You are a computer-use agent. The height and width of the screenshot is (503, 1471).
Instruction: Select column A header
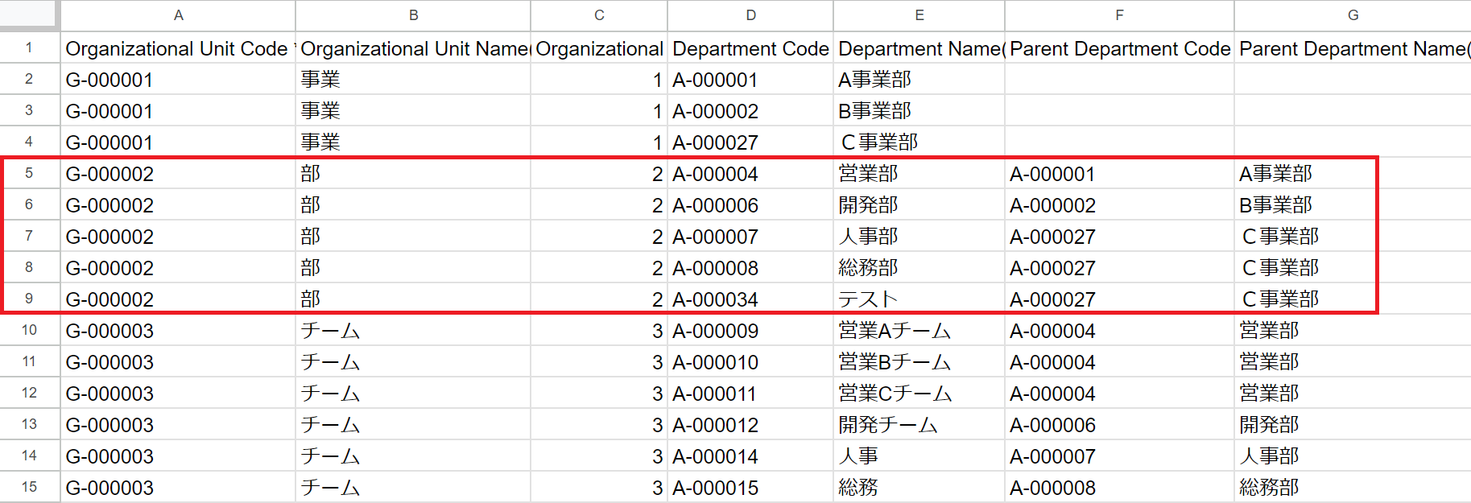click(x=178, y=15)
